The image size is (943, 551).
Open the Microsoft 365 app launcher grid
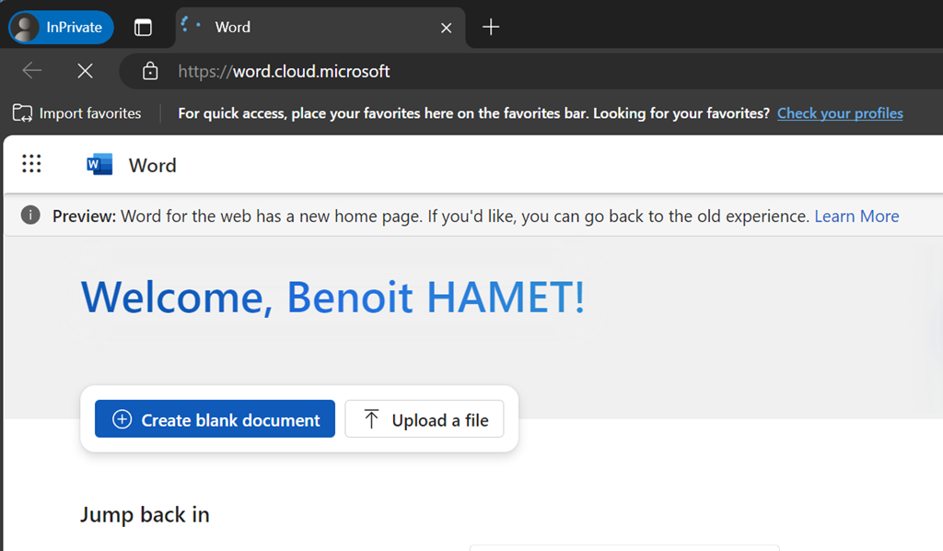31,164
